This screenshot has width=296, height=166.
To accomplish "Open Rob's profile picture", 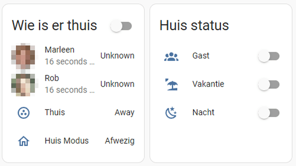I will point(23,84).
